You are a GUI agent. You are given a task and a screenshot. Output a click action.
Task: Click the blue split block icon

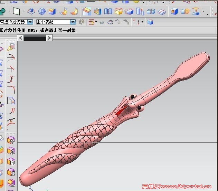(151, 11)
